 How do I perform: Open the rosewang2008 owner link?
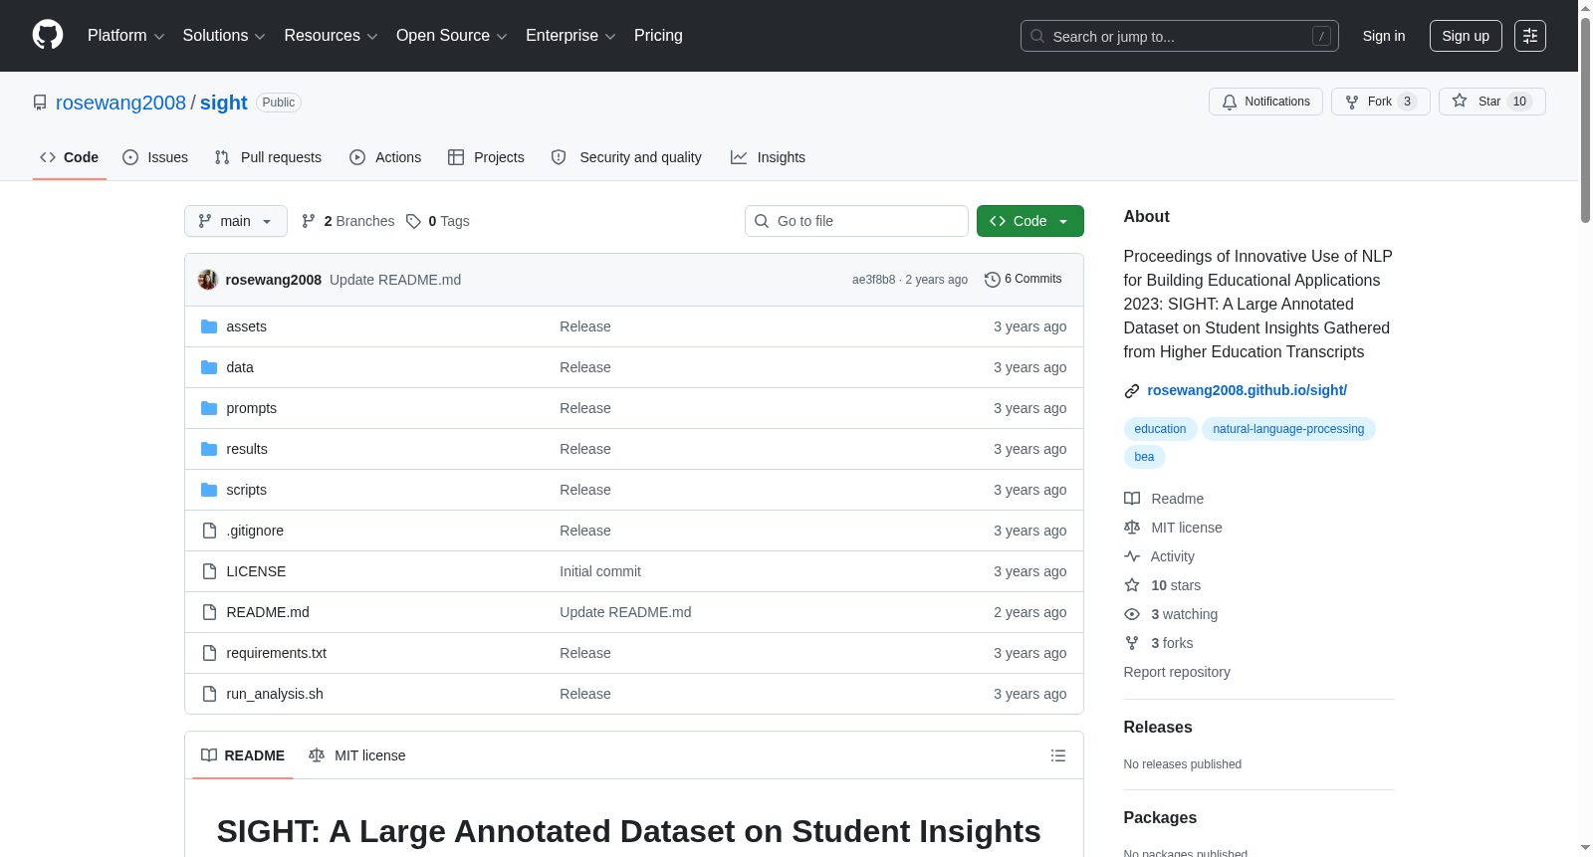[120, 103]
